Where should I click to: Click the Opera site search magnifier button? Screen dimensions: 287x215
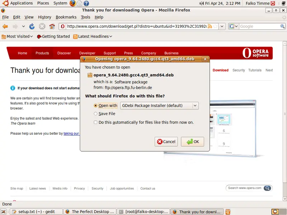(267, 188)
